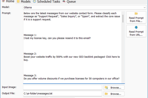Open the Home tab

[x=8, y=2]
